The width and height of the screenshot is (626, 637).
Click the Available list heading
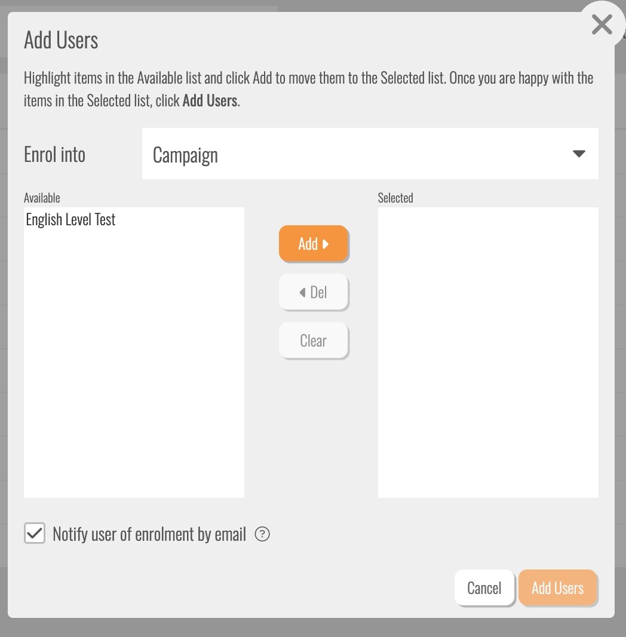(x=42, y=198)
